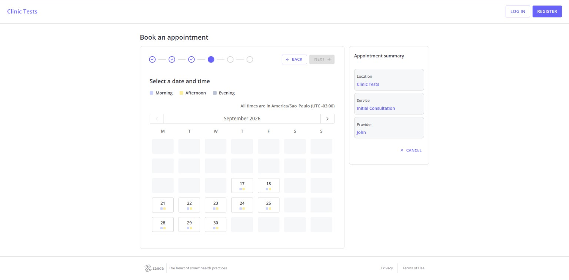Book on date 28
The height and width of the screenshot is (280, 569).
pyautogui.click(x=163, y=225)
